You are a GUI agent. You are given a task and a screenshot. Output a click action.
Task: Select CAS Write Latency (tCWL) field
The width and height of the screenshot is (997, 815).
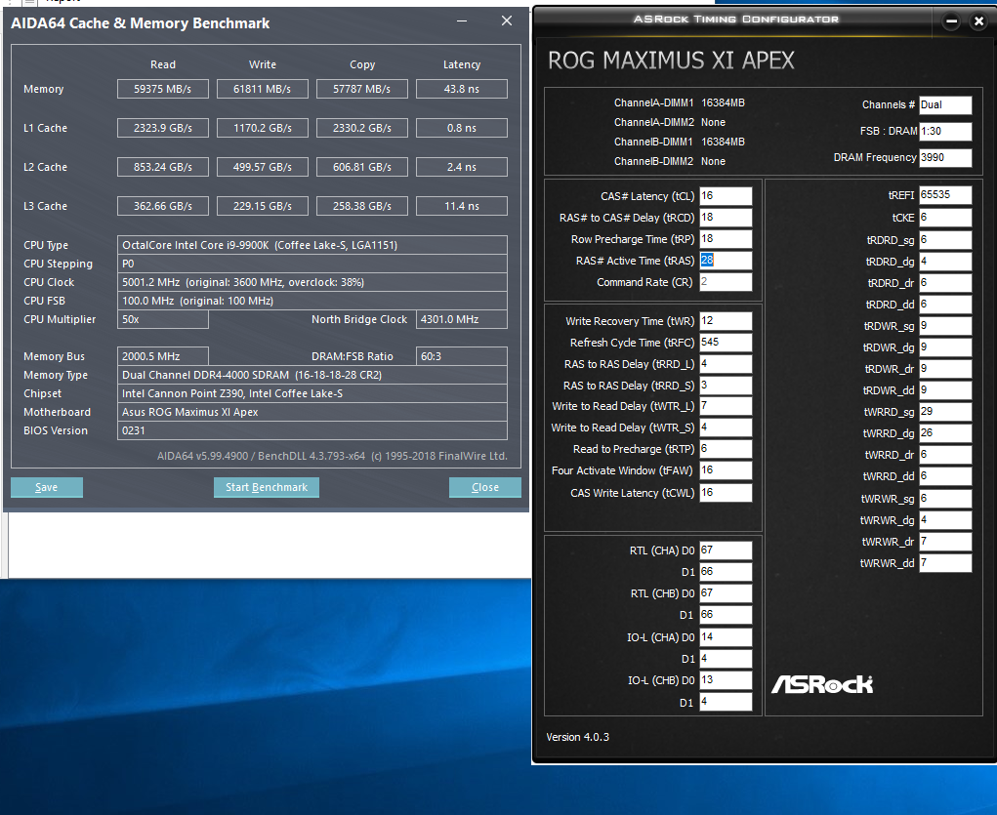coord(726,493)
